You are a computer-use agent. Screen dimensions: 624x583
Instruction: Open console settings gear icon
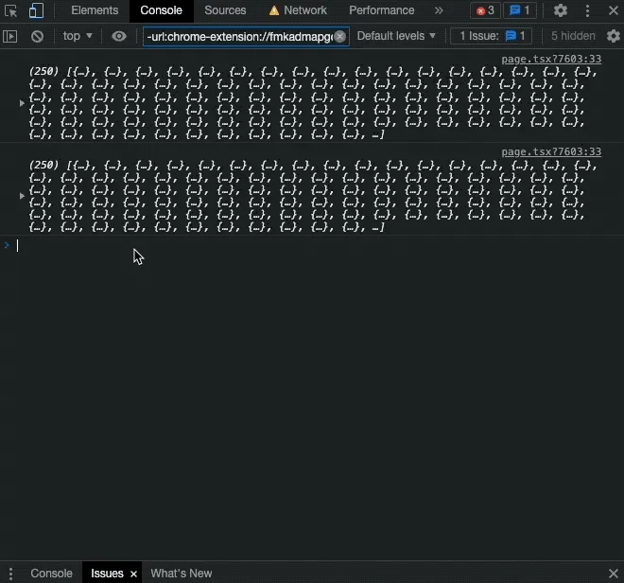(x=614, y=36)
